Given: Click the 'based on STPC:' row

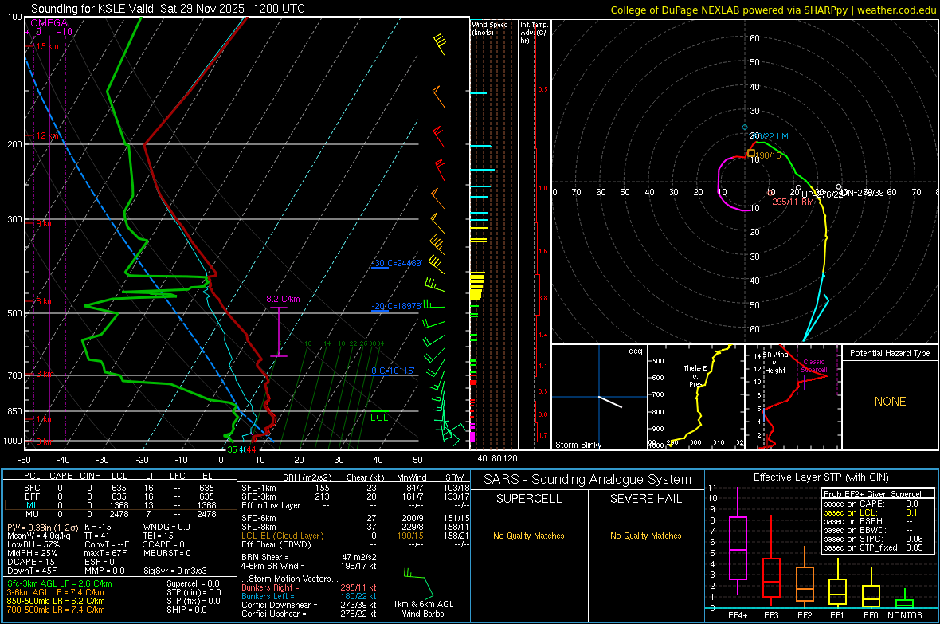Looking at the screenshot, I should click(873, 539).
